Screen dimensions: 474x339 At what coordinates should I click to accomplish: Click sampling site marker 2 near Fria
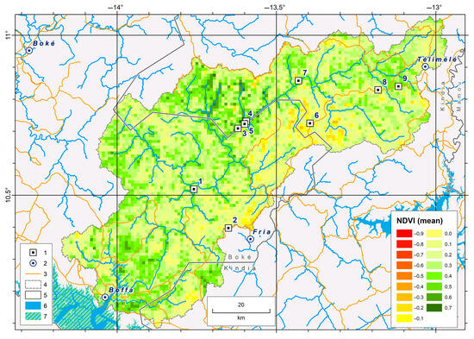(228, 228)
